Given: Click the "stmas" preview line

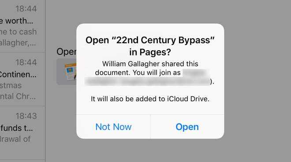Looking at the screenshot, I should coord(11,85).
